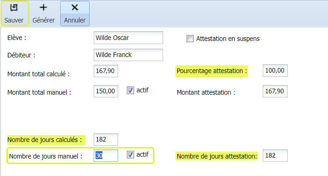Click the Elève field with Wilde Oscar

pyautogui.click(x=128, y=38)
